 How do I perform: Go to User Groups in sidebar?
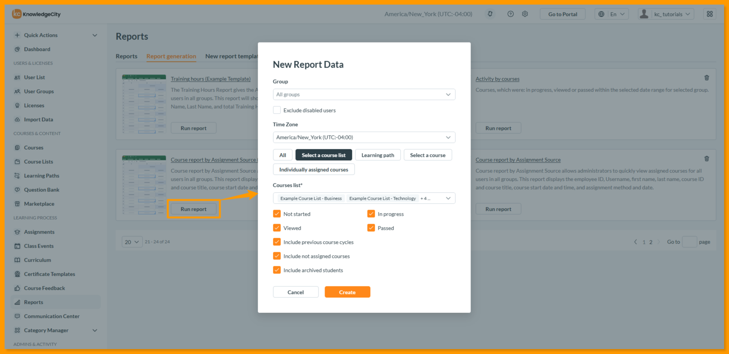click(x=39, y=91)
